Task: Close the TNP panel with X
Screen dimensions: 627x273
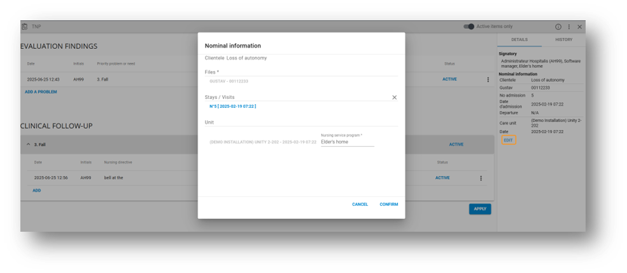Action: pyautogui.click(x=579, y=27)
